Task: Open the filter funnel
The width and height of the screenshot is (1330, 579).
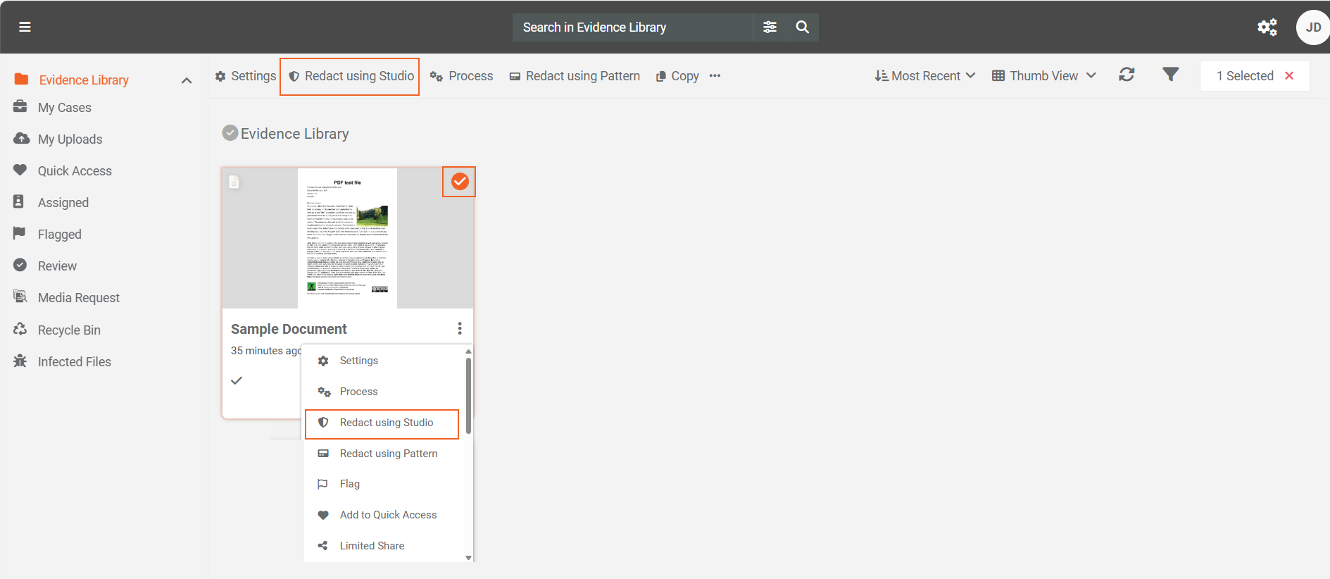Action: 1170,75
